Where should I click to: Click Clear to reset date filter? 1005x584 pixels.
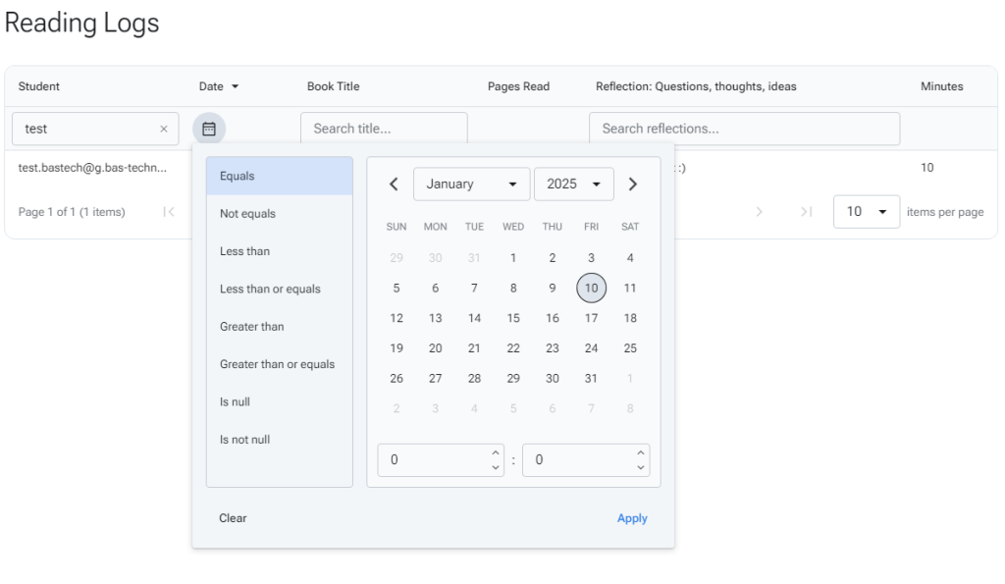coord(233,518)
